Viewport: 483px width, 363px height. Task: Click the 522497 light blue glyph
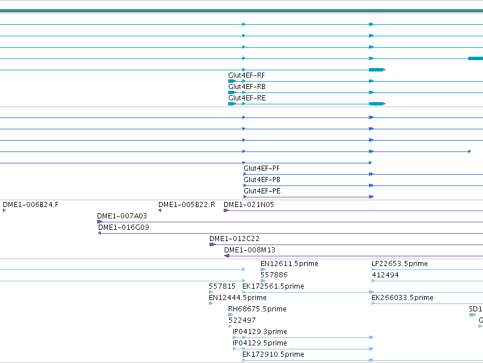(230, 326)
